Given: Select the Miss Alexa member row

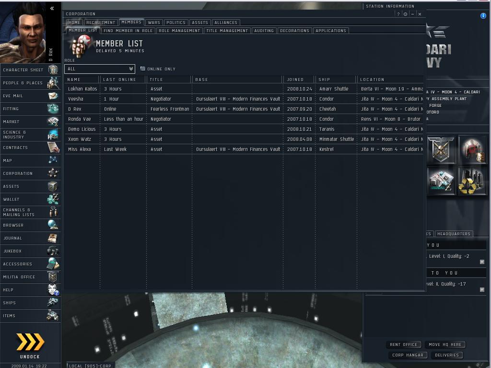Looking at the screenshot, I should [x=244, y=149].
